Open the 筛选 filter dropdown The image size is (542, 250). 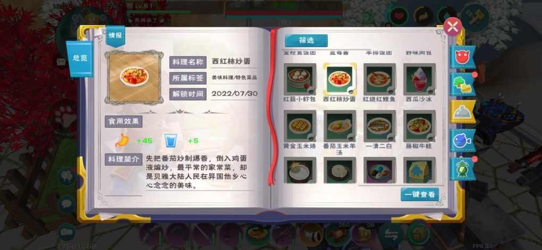[306, 40]
